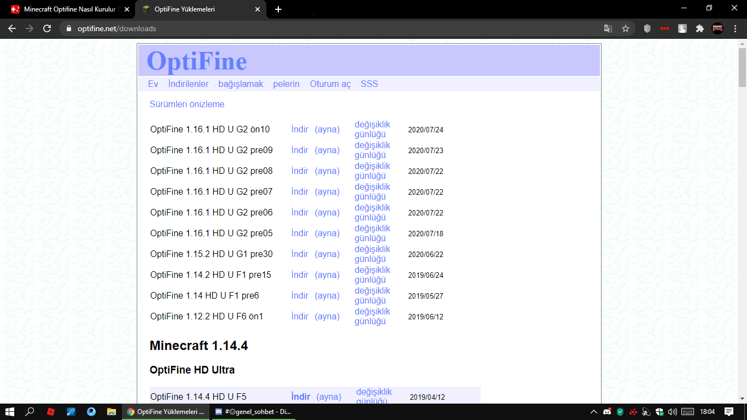Screen dimensions: 747x420
Task: Open the green Kaspersky shield tray icon
Action: point(620,412)
